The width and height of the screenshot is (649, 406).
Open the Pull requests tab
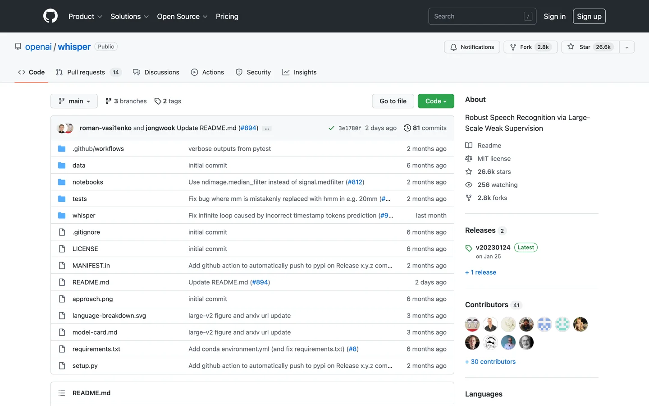point(89,72)
